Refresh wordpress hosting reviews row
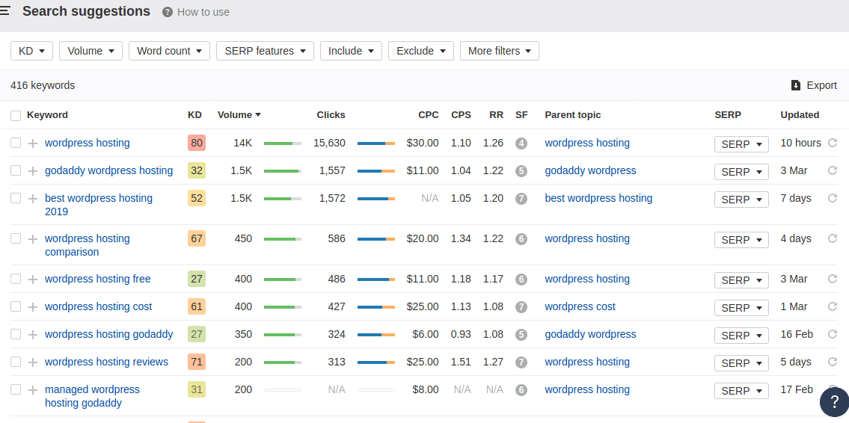This screenshot has width=849, height=423. [833, 362]
